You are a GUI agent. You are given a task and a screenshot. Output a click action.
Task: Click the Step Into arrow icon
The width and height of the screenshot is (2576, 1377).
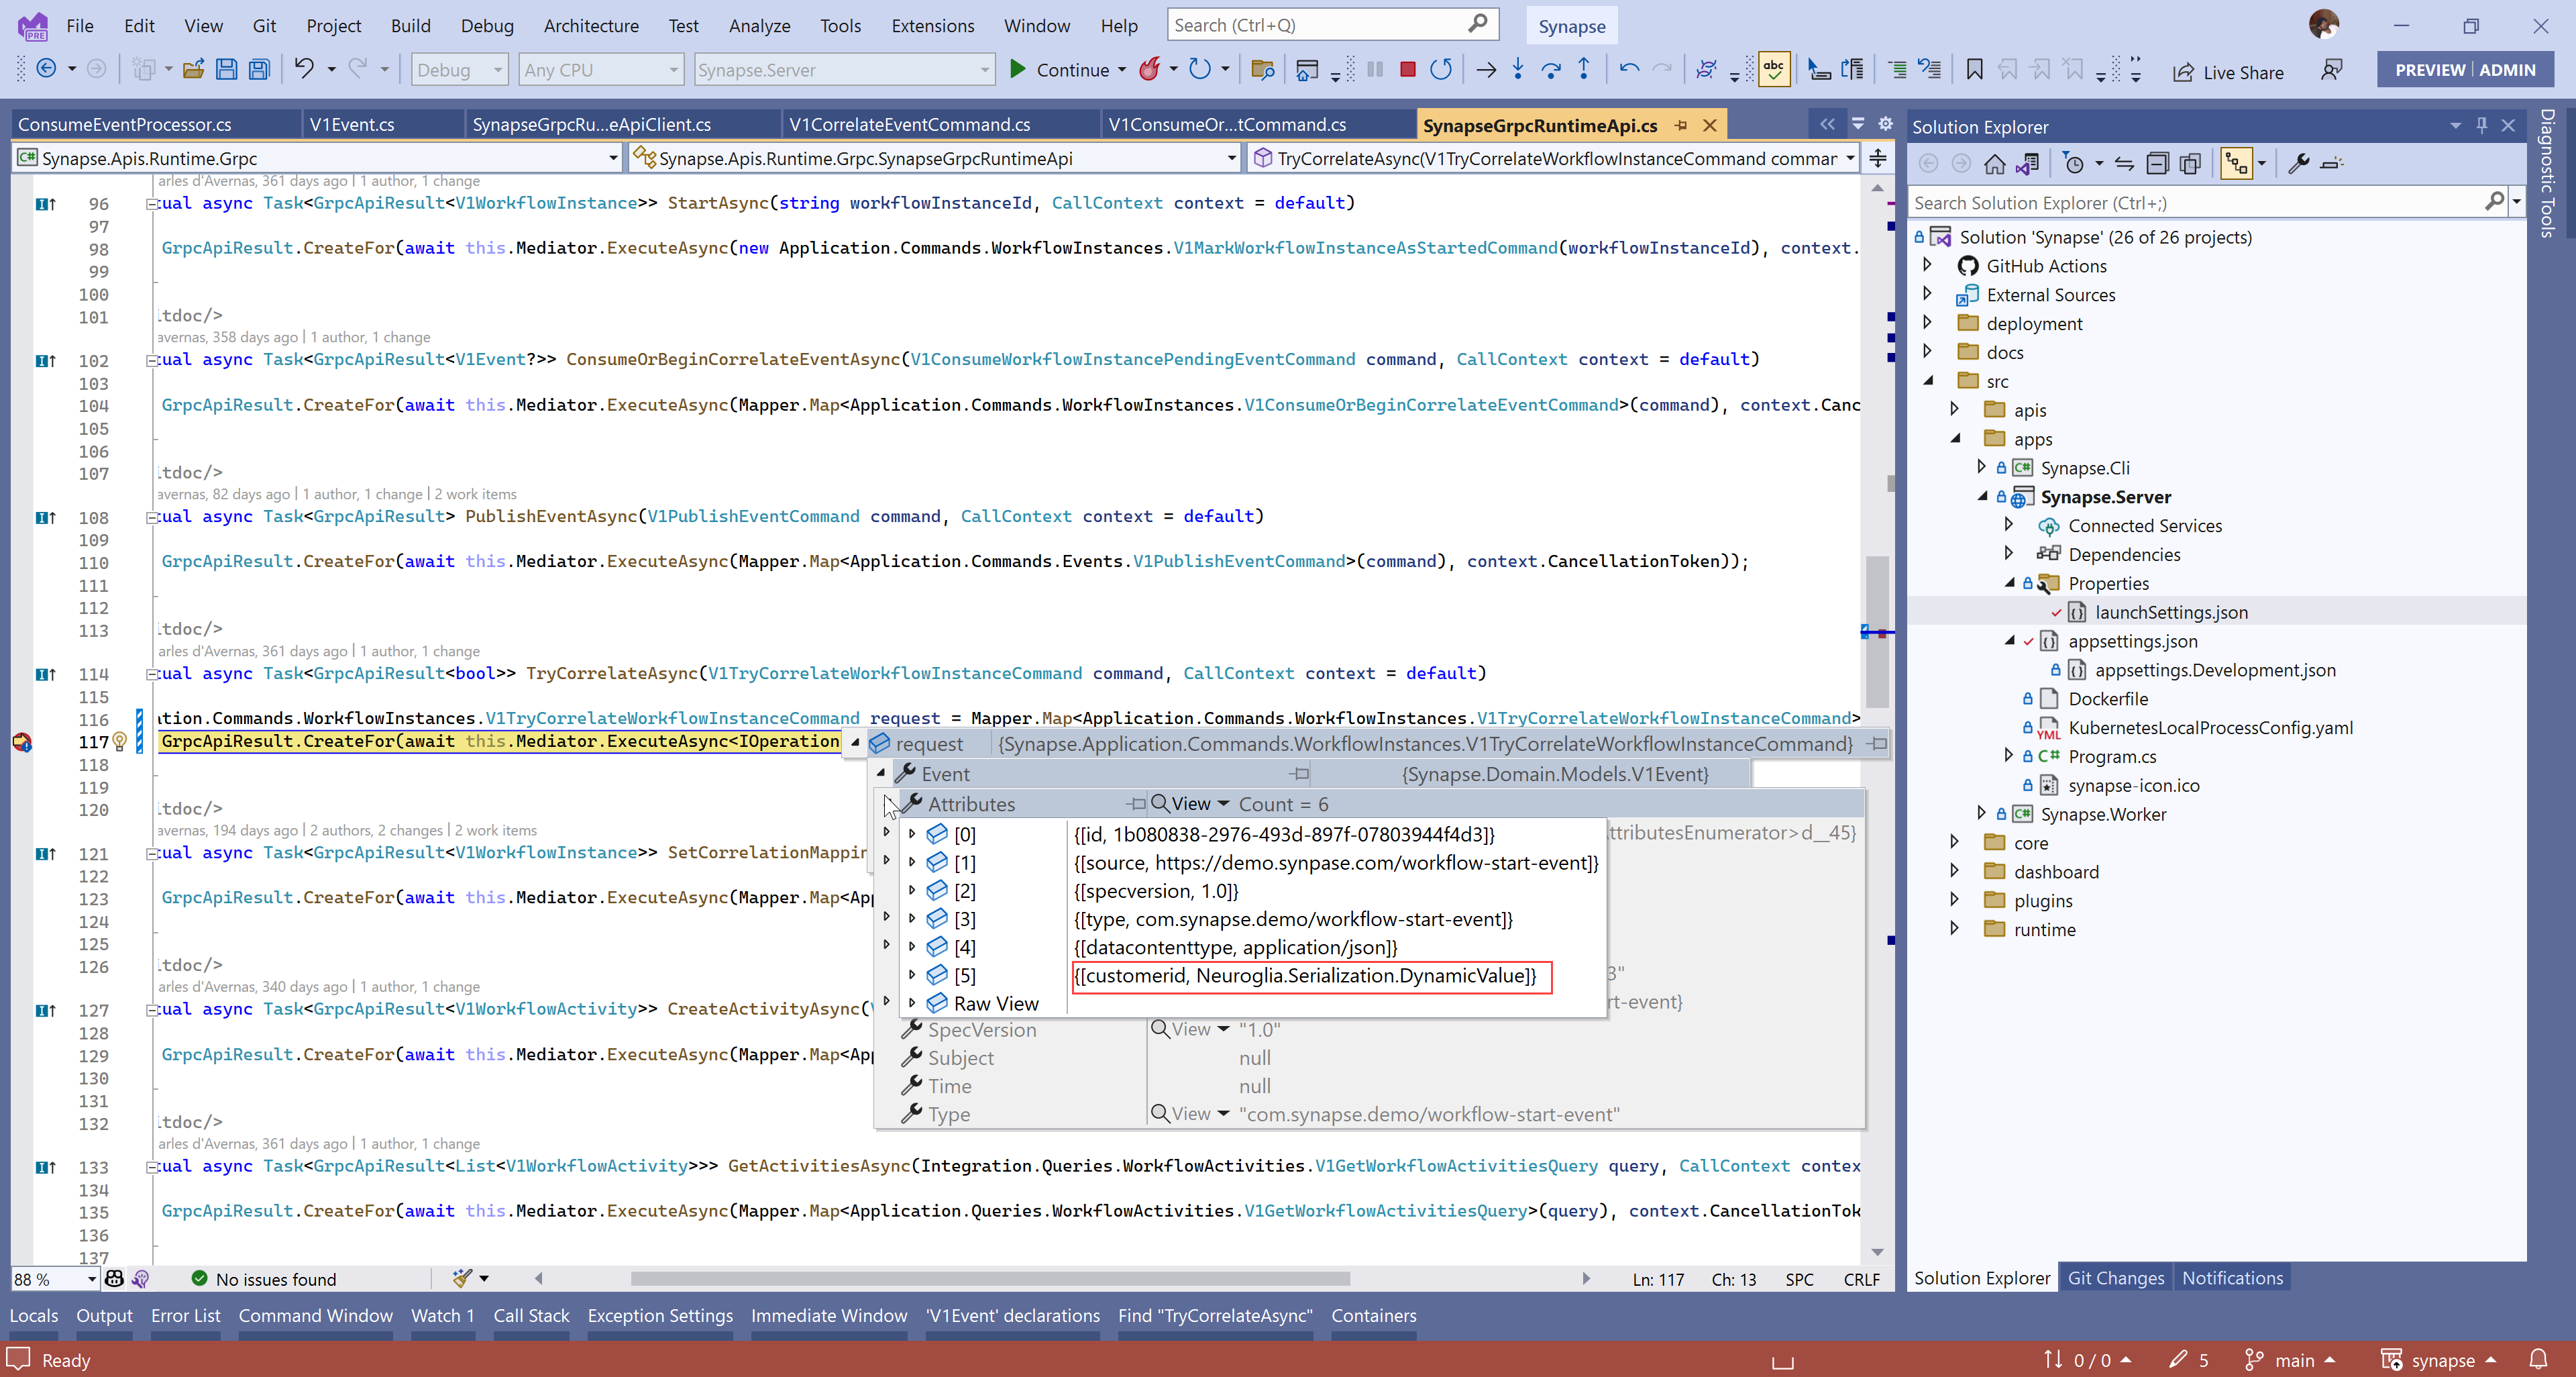tap(1518, 69)
